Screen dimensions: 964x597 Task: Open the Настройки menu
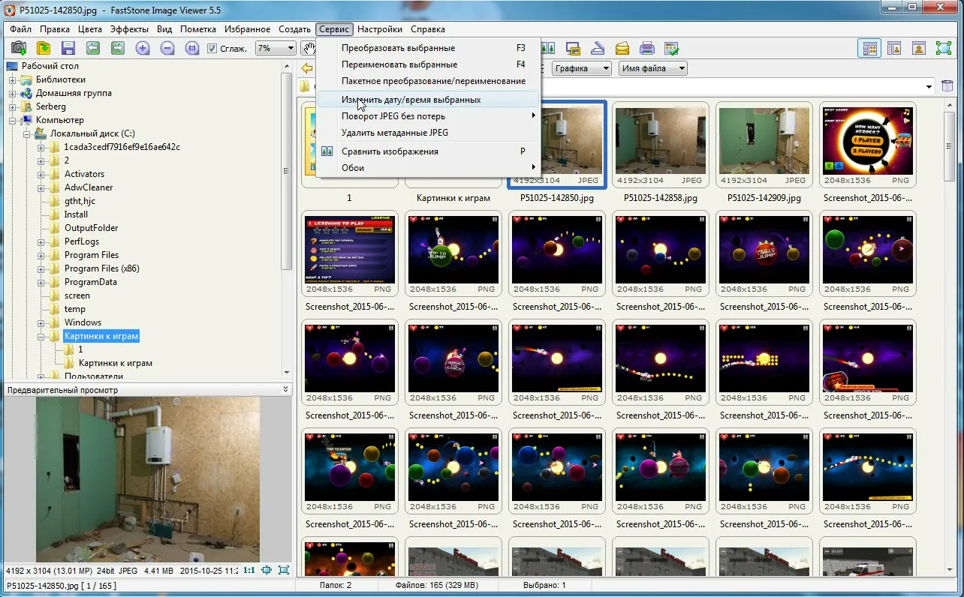pos(379,29)
